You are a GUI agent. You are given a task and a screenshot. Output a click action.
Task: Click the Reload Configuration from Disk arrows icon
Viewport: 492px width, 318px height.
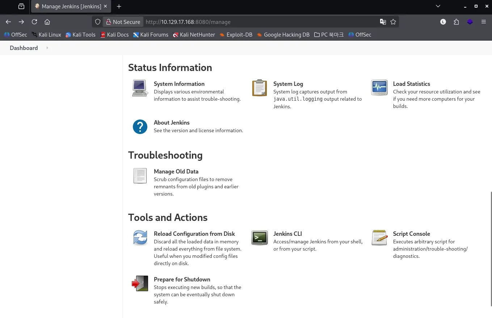(140, 238)
